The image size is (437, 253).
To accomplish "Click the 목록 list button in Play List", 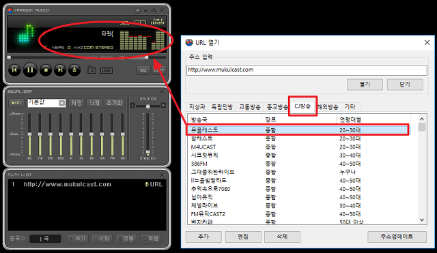I will pyautogui.click(x=150, y=239).
